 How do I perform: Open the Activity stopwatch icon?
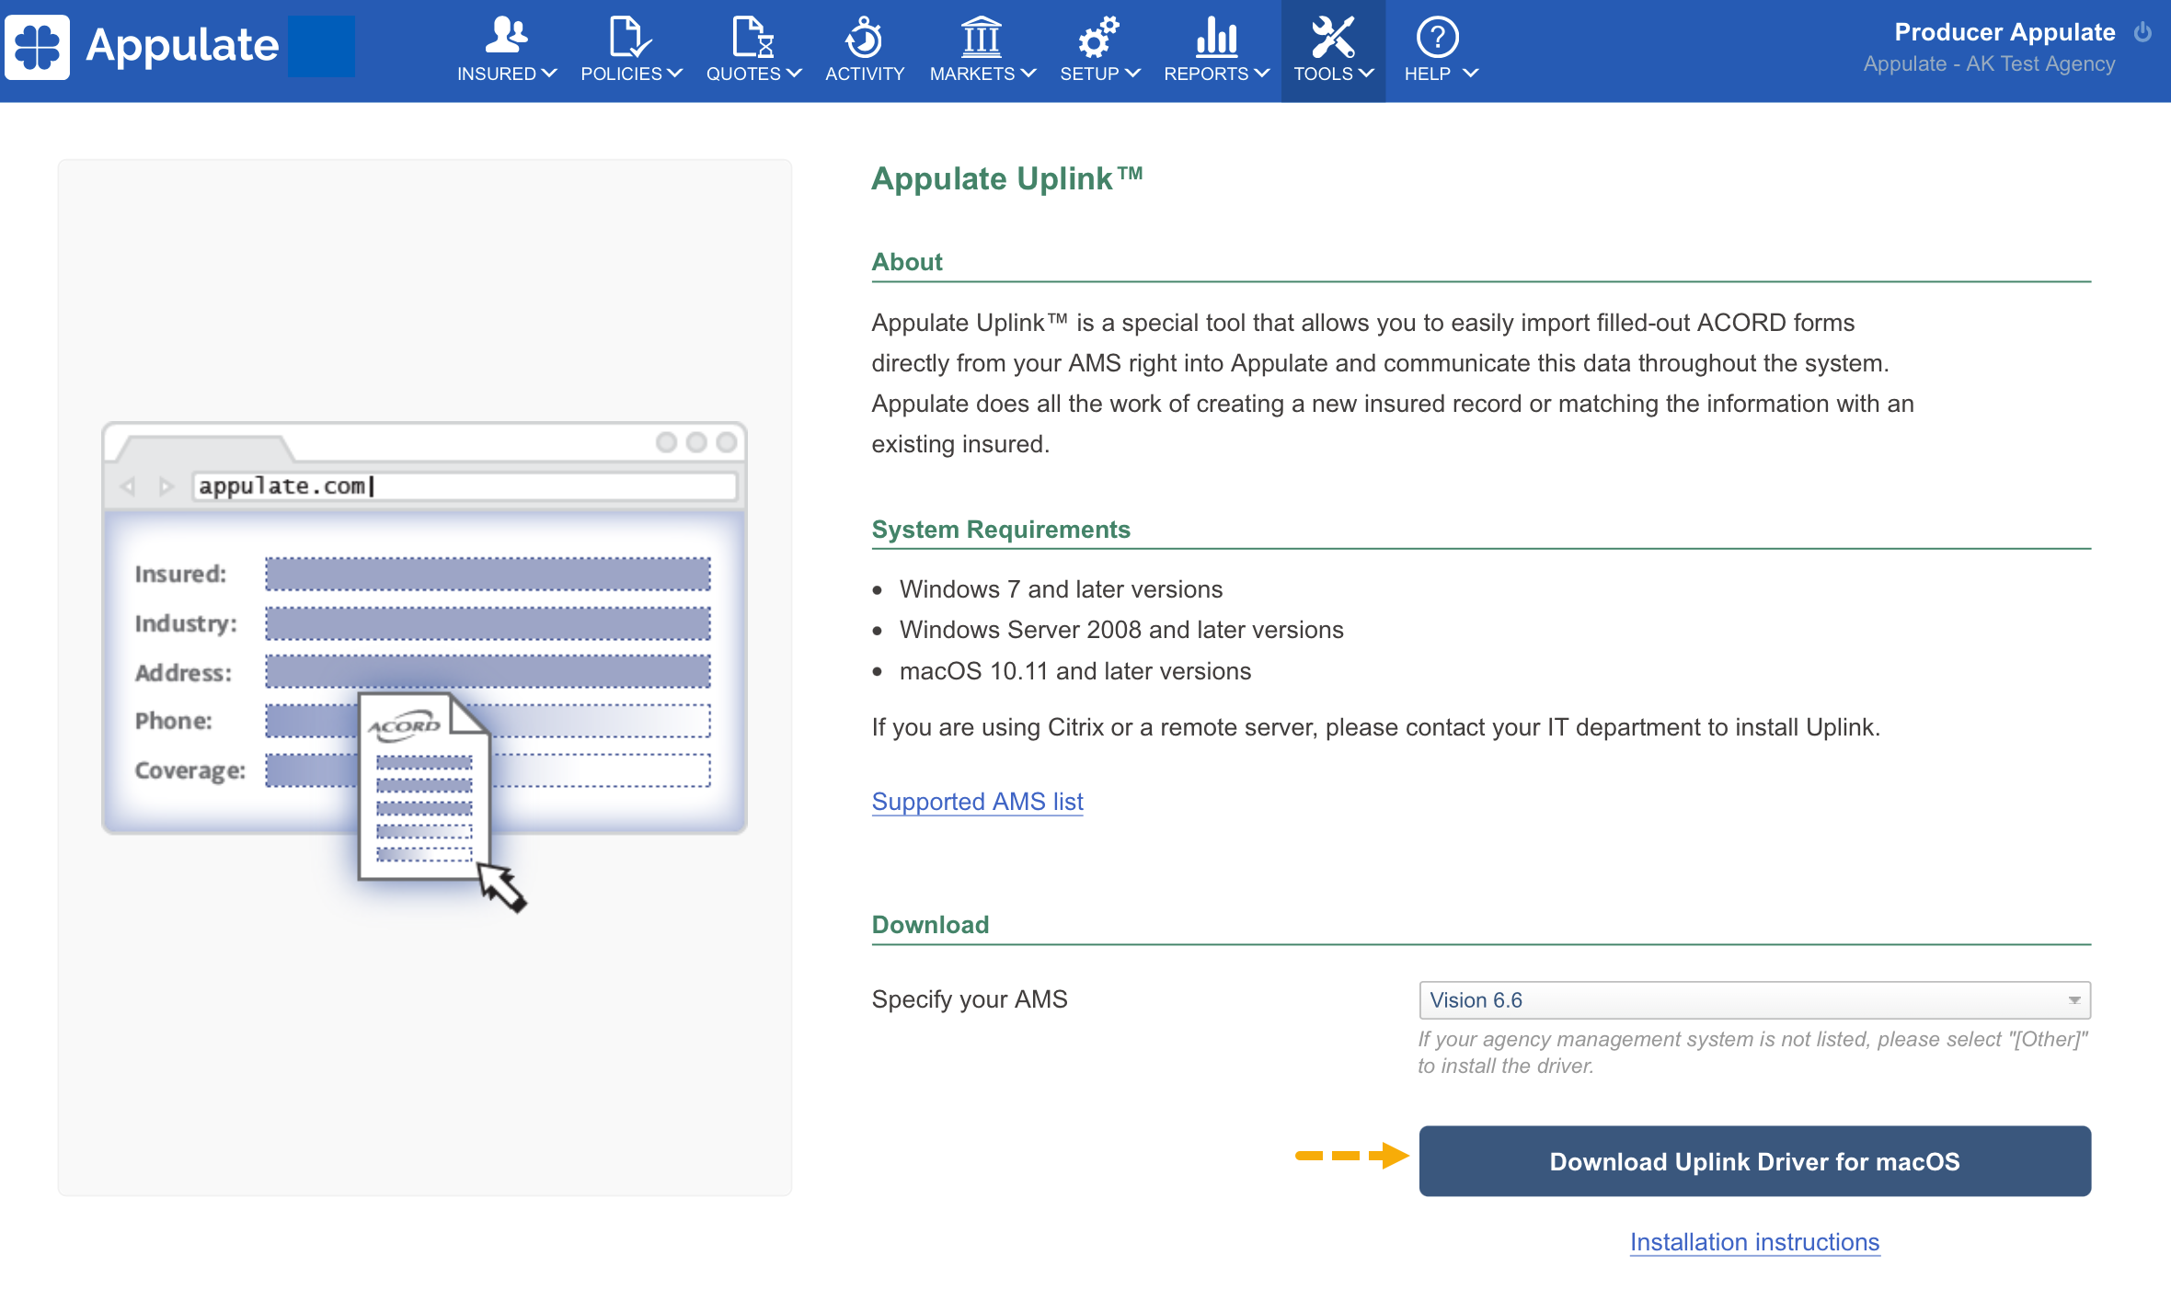pyautogui.click(x=864, y=37)
